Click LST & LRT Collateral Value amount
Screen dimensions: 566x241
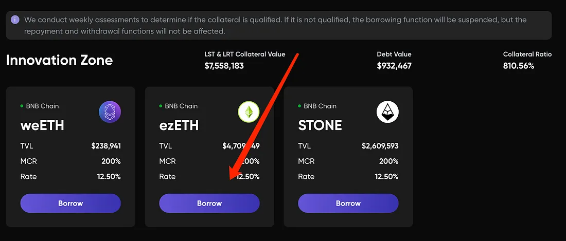pyautogui.click(x=224, y=66)
